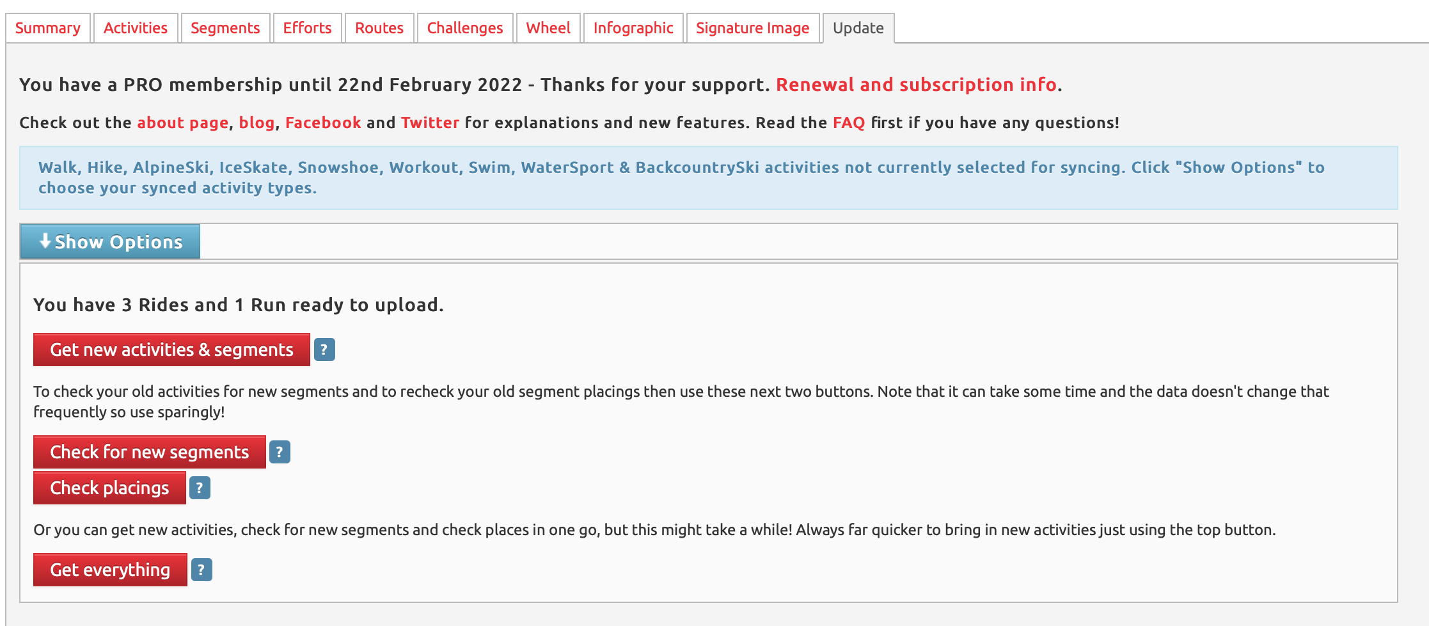View the Challenges tab

pyautogui.click(x=465, y=28)
